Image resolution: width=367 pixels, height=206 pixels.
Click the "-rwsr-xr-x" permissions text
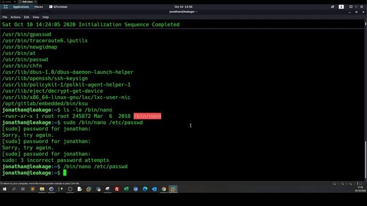[17, 116]
